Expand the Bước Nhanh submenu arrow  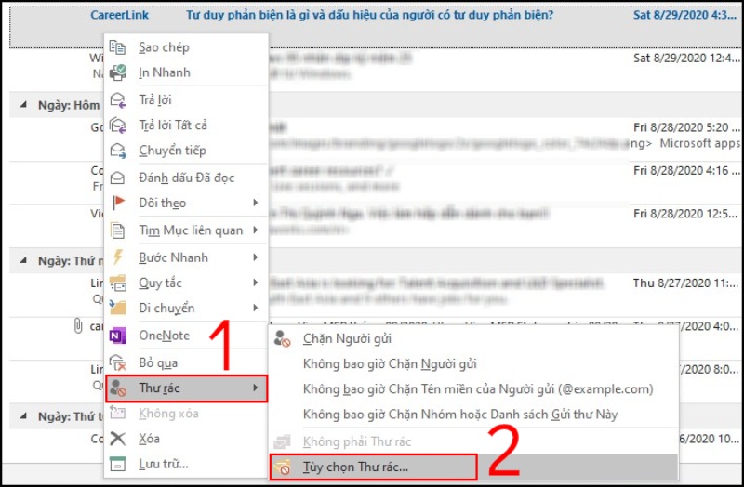[255, 257]
